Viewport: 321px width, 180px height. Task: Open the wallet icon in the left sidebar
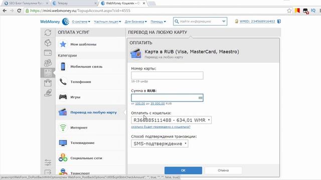pyautogui.click(x=48, y=52)
